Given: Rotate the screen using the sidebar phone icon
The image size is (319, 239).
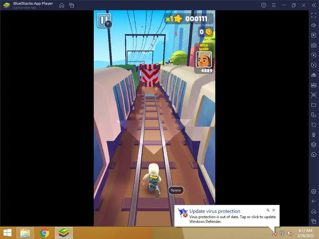Looking at the screenshot, I should 313,115.
